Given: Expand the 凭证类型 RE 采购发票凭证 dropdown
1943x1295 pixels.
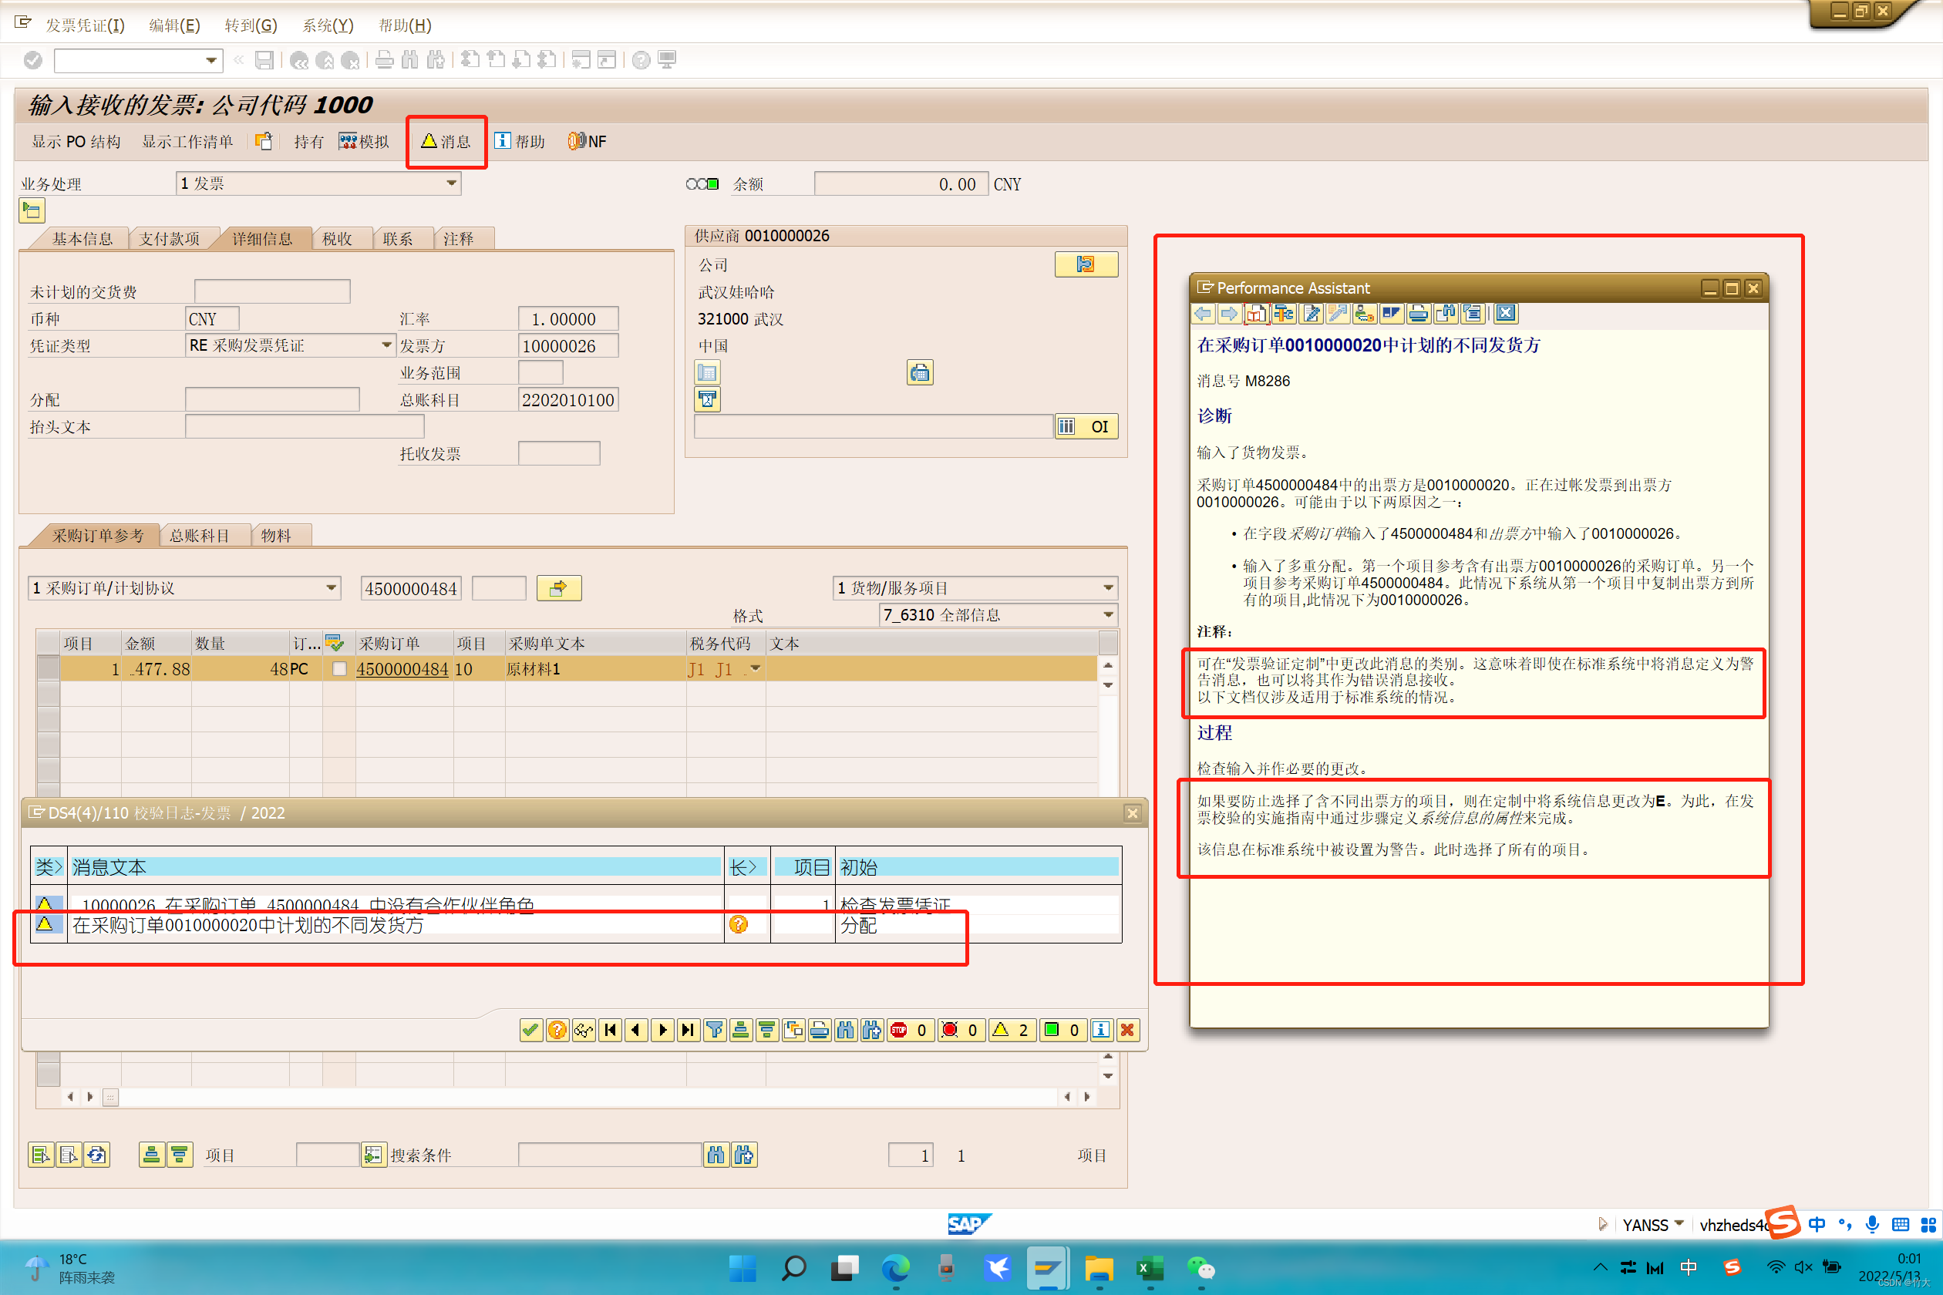Looking at the screenshot, I should click(x=386, y=345).
